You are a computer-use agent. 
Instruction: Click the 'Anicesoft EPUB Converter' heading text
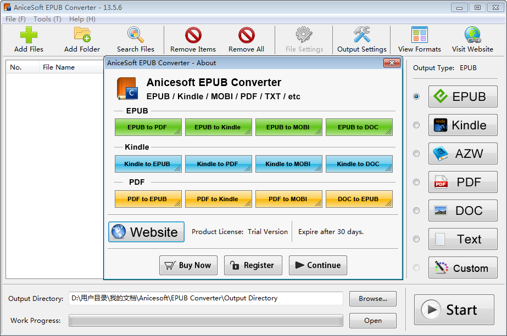click(214, 82)
